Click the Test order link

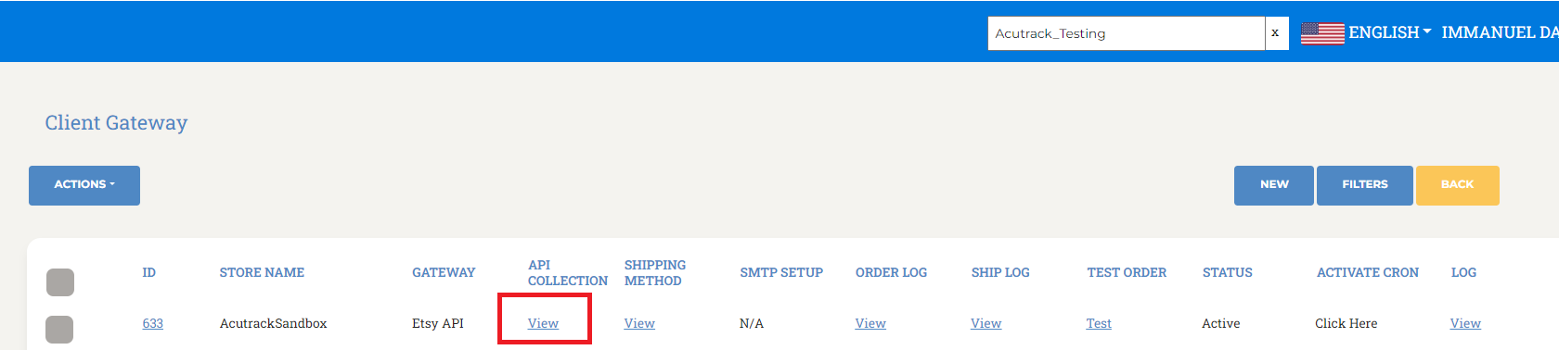[x=1099, y=323]
